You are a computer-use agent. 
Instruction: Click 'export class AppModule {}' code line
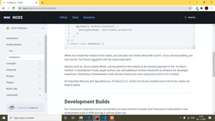87,44
